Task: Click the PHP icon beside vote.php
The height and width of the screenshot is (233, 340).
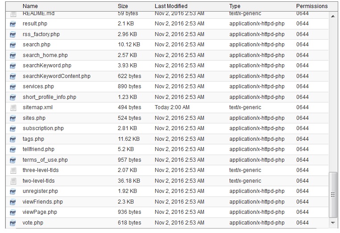Action: (x=12, y=223)
